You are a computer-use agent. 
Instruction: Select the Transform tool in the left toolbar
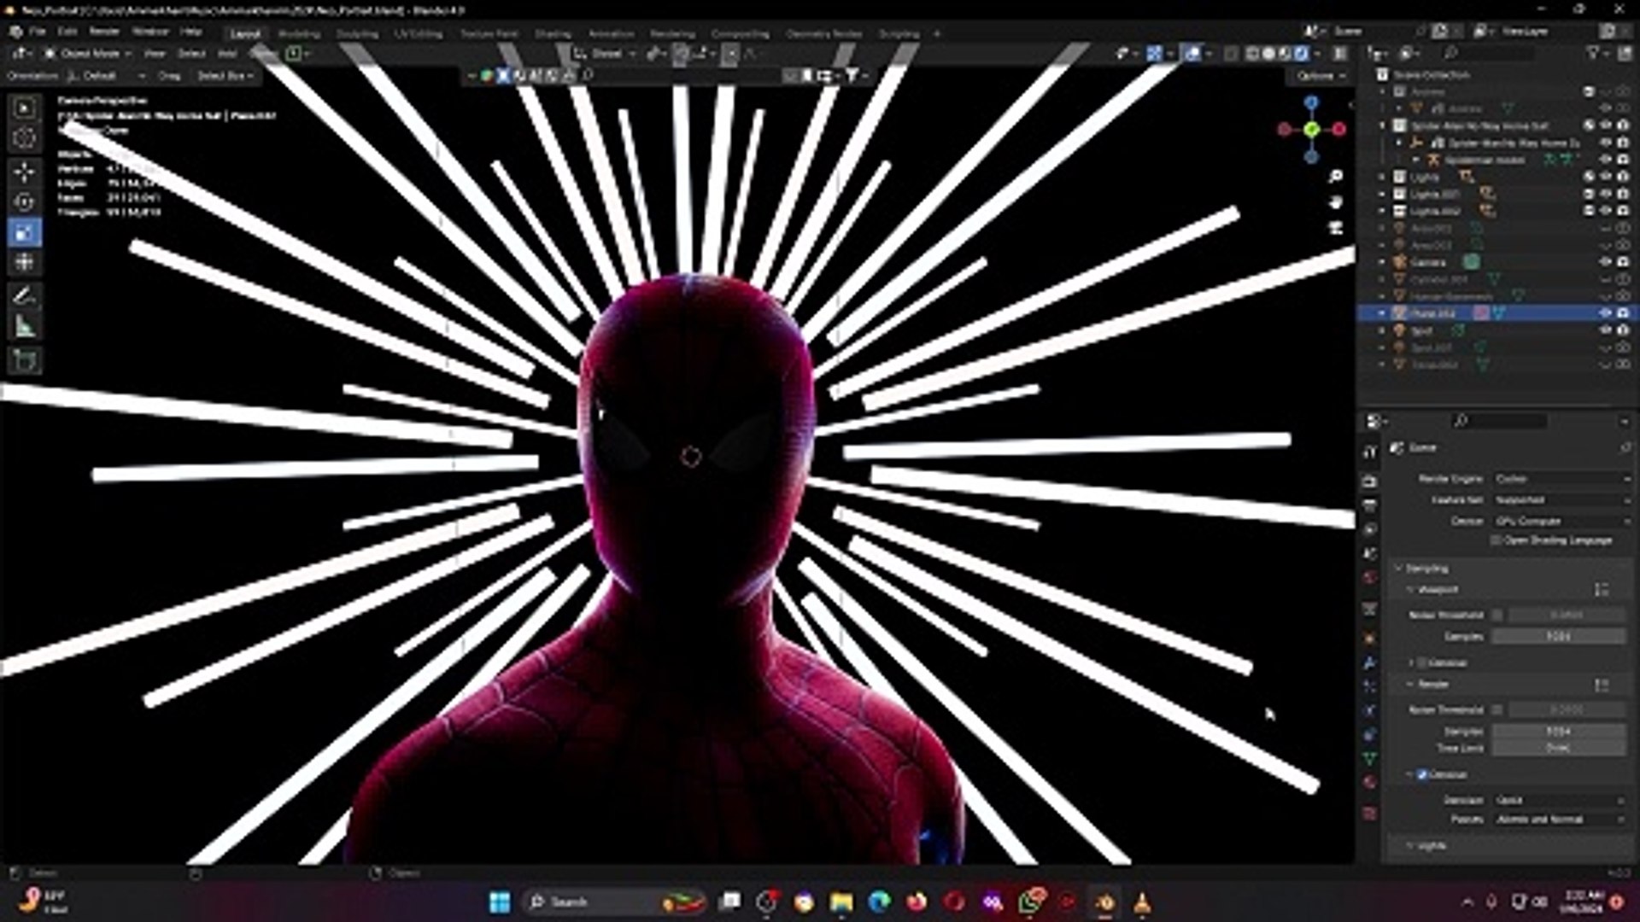(x=25, y=263)
